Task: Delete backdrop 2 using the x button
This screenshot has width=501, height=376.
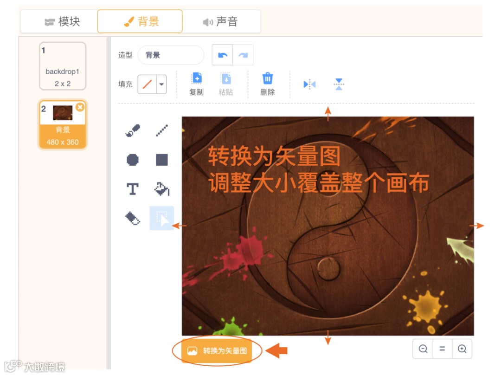Action: pyautogui.click(x=80, y=107)
